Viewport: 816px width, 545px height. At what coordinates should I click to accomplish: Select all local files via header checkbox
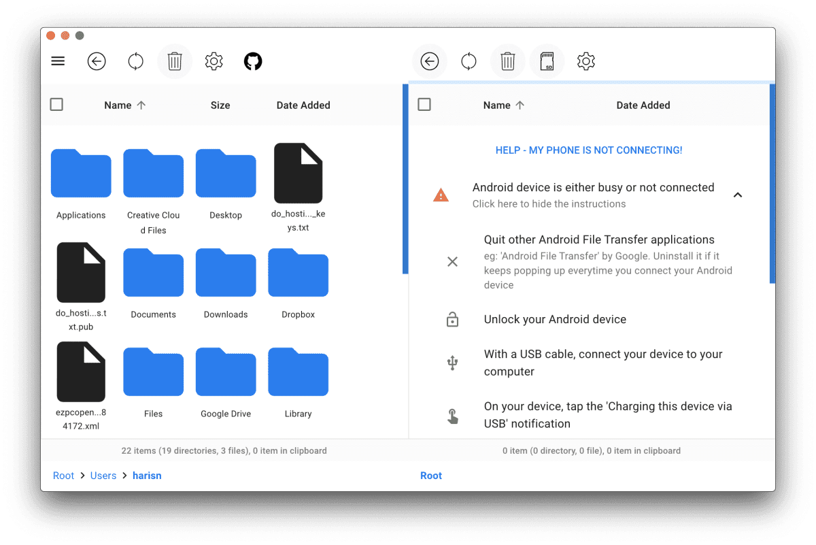tap(56, 104)
